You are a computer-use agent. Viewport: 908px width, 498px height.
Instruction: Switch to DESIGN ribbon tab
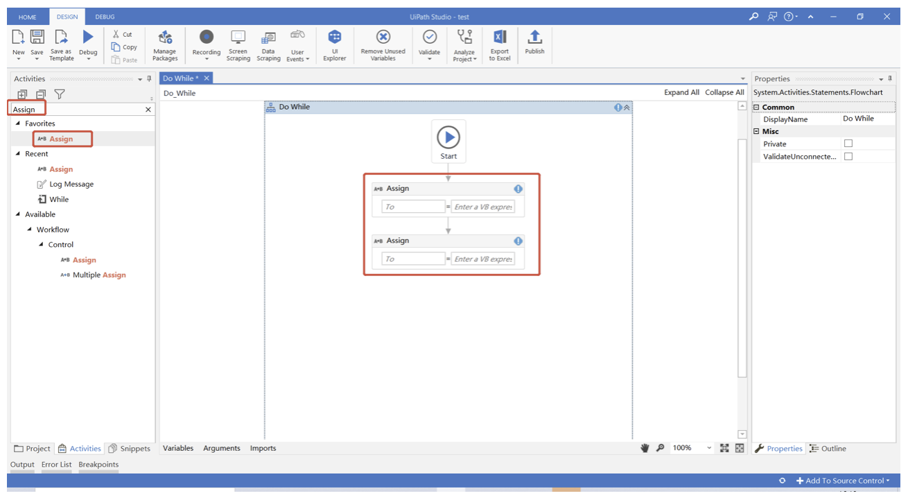pos(67,17)
